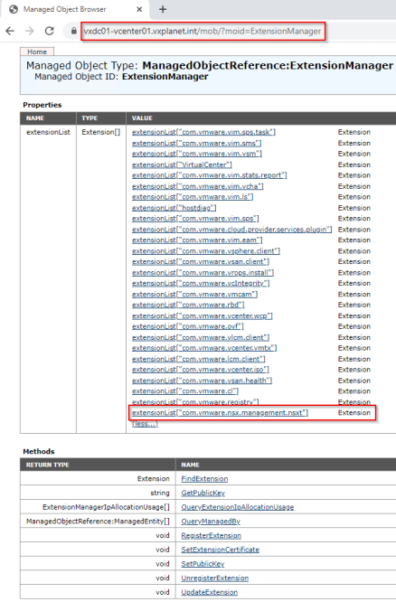Reload the Managed Object Browser page
This screenshot has width=396, height=602.
(50, 31)
